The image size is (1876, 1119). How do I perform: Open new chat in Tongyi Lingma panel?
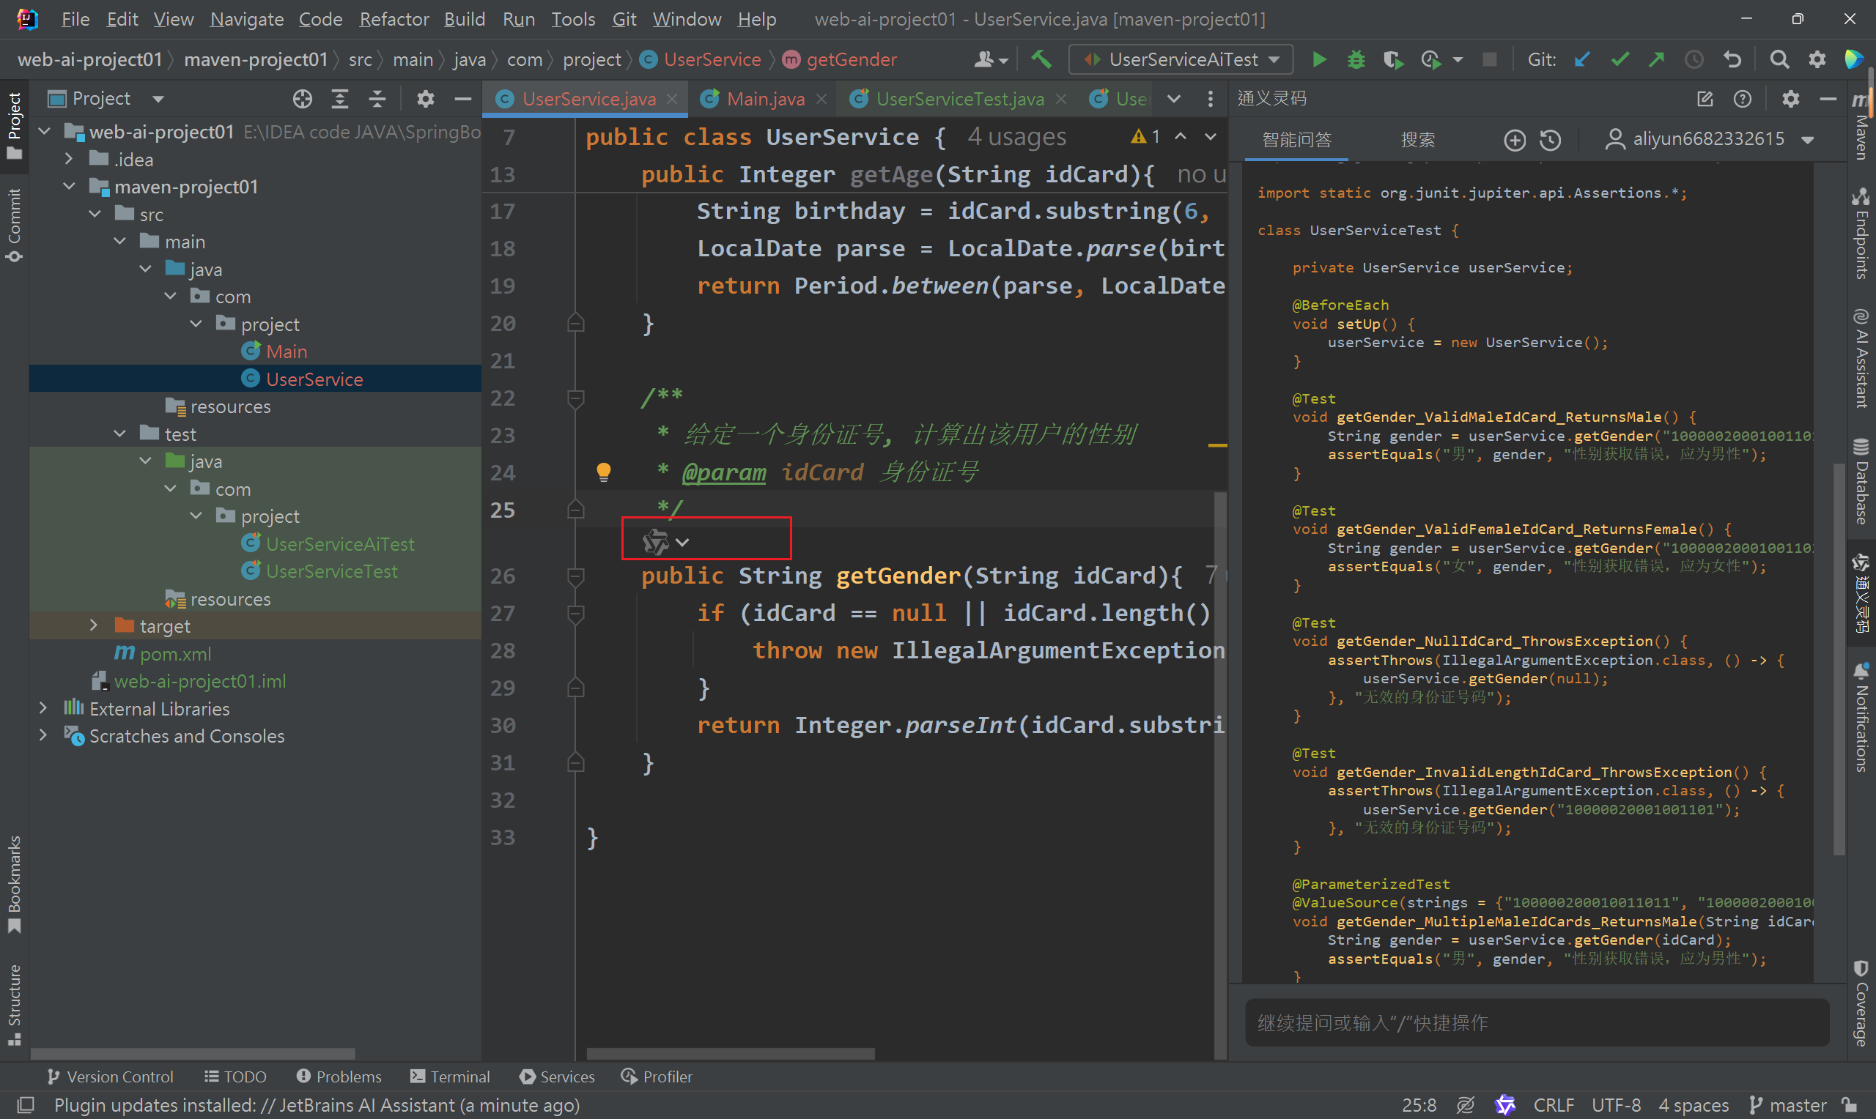[1514, 139]
